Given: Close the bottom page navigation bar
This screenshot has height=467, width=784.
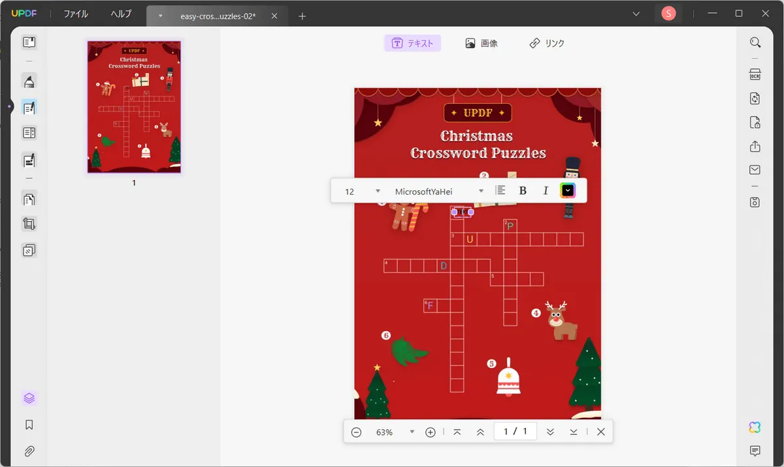Looking at the screenshot, I should coord(601,432).
